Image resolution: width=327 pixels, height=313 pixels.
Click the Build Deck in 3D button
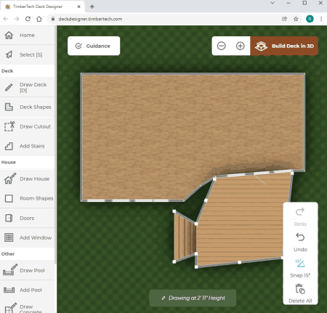click(284, 46)
